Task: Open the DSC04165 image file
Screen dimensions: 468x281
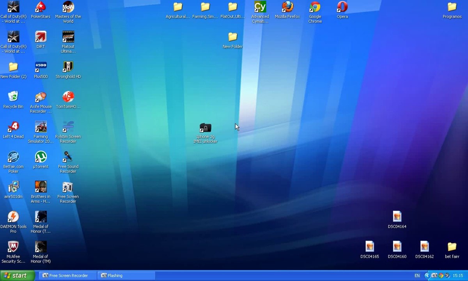Action: point(370,247)
